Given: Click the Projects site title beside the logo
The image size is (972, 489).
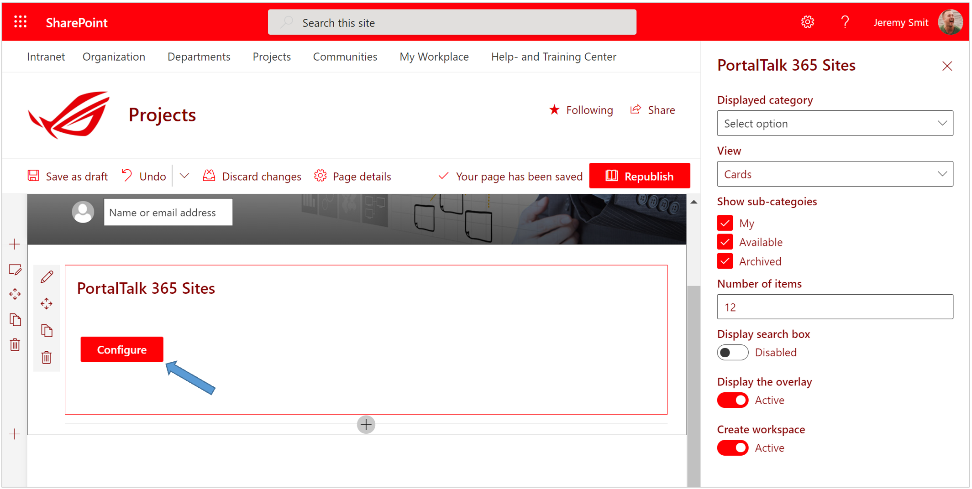Looking at the screenshot, I should pos(162,115).
